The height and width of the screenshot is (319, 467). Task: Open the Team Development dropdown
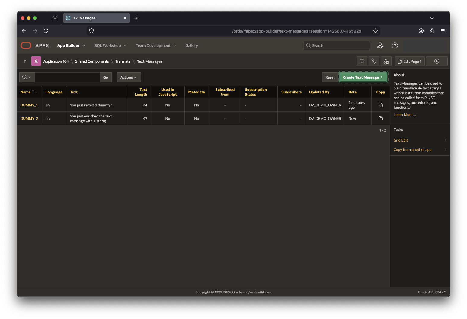coord(156,45)
